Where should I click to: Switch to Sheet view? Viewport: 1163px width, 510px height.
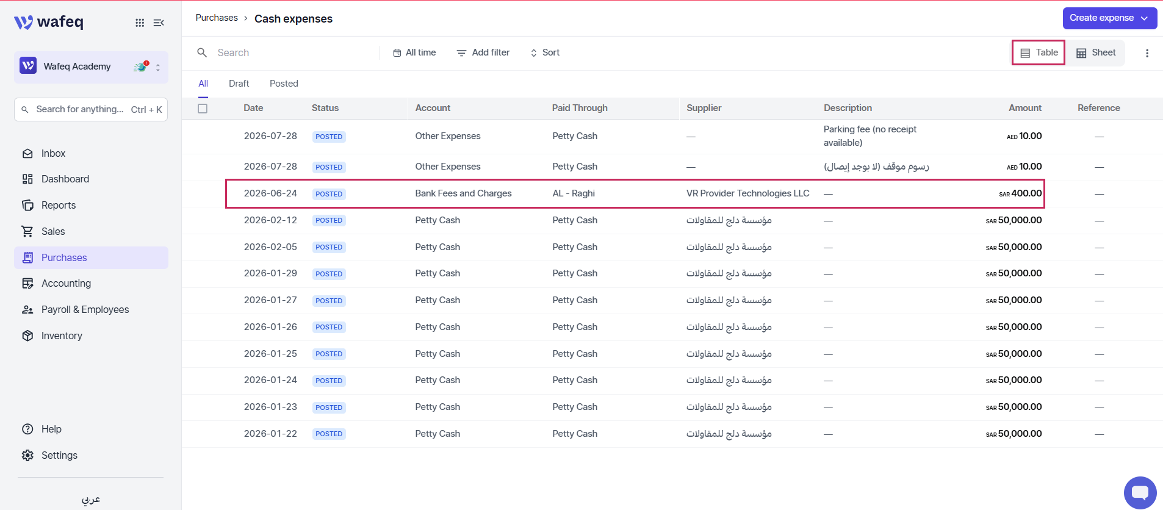pyautogui.click(x=1096, y=53)
